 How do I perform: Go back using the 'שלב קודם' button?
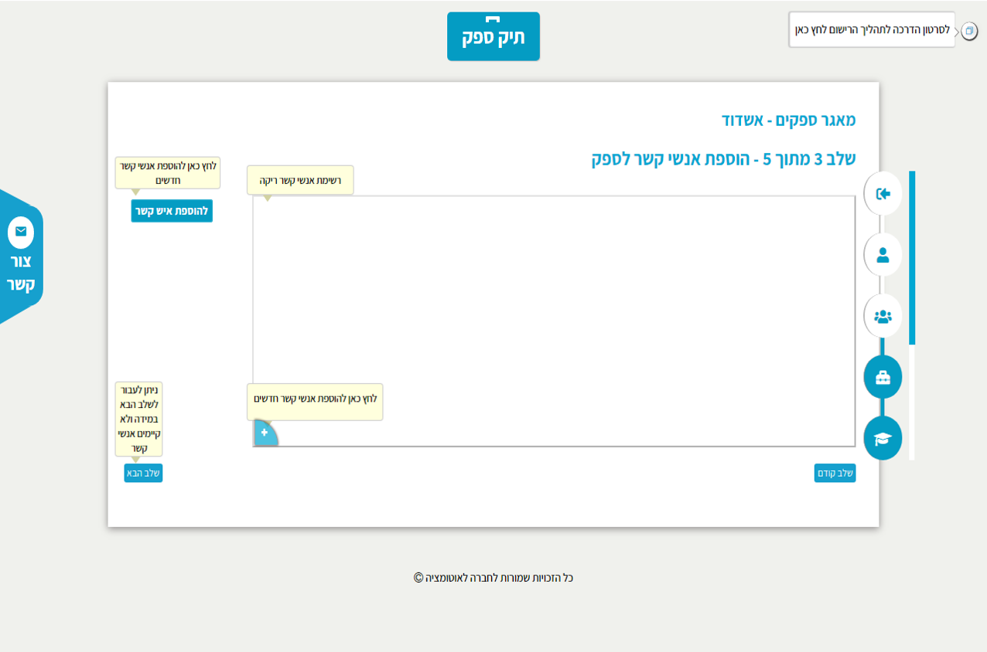[835, 473]
